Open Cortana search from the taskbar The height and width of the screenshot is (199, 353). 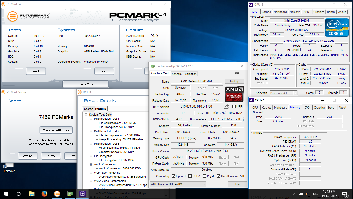point(19,194)
